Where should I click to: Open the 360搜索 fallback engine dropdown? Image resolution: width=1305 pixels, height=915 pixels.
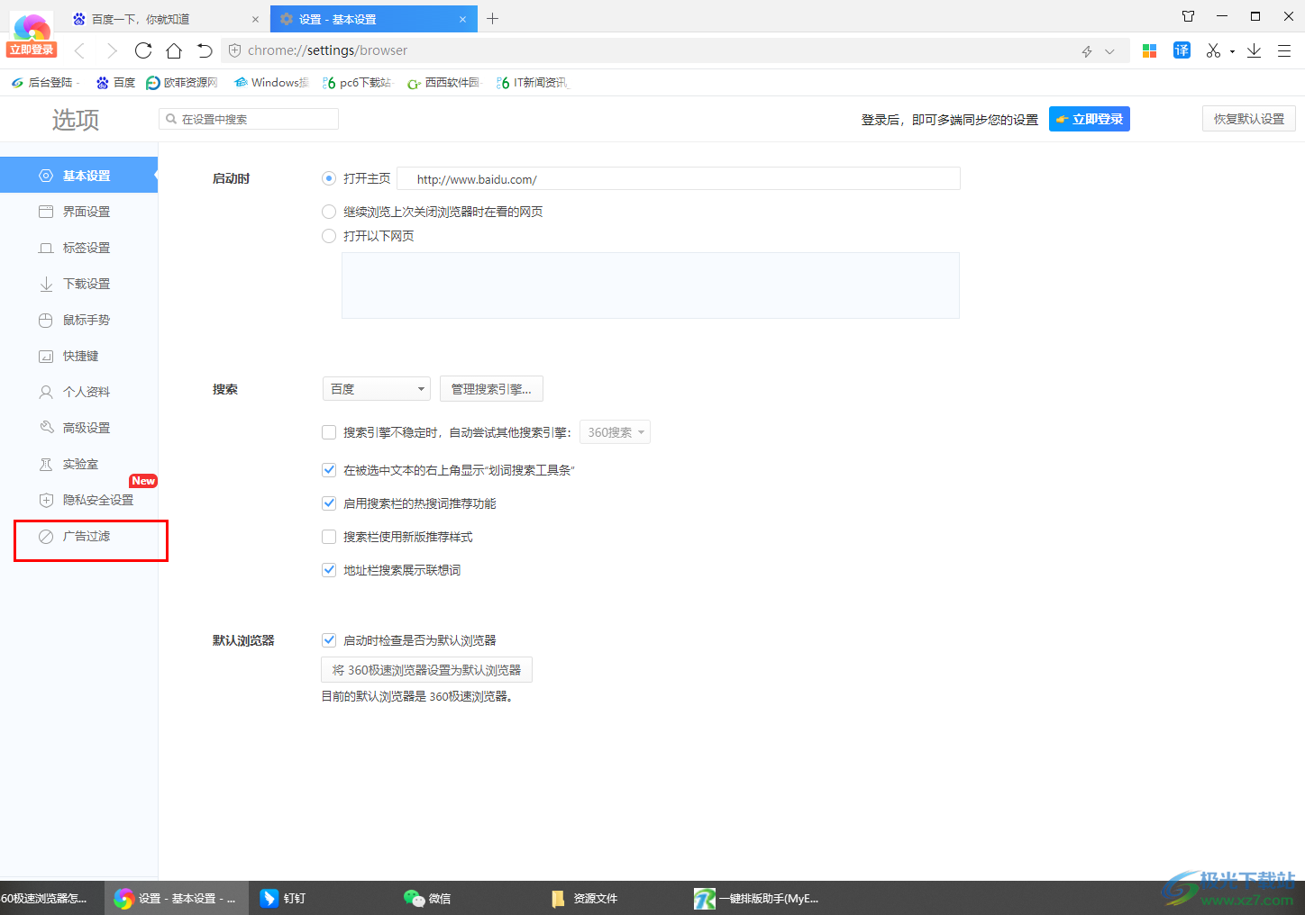[x=615, y=432]
